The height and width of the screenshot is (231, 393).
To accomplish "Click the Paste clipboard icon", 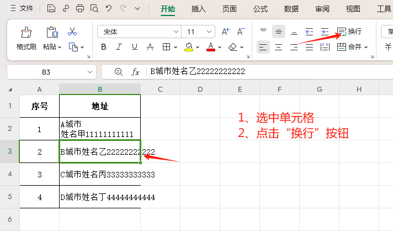I will tap(52, 32).
